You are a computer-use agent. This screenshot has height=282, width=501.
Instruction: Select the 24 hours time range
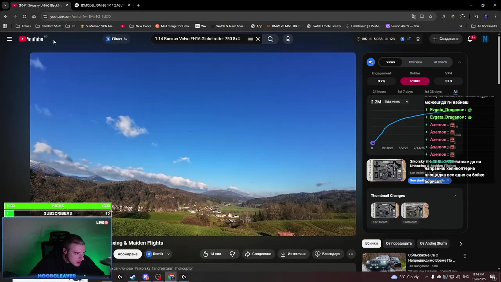point(379,92)
